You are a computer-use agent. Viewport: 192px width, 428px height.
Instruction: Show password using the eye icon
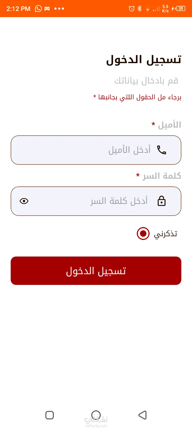tap(24, 201)
